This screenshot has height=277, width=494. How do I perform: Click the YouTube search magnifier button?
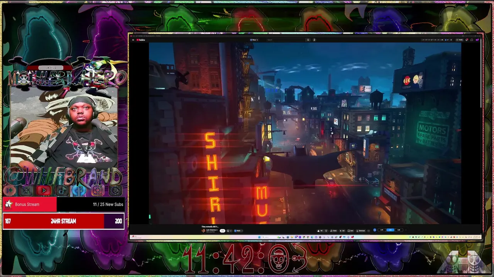(x=308, y=40)
